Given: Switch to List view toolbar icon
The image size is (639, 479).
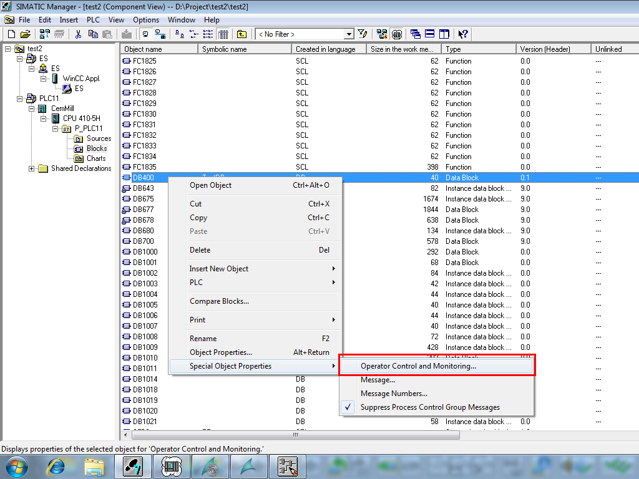Looking at the screenshot, I should pyautogui.click(x=208, y=34).
